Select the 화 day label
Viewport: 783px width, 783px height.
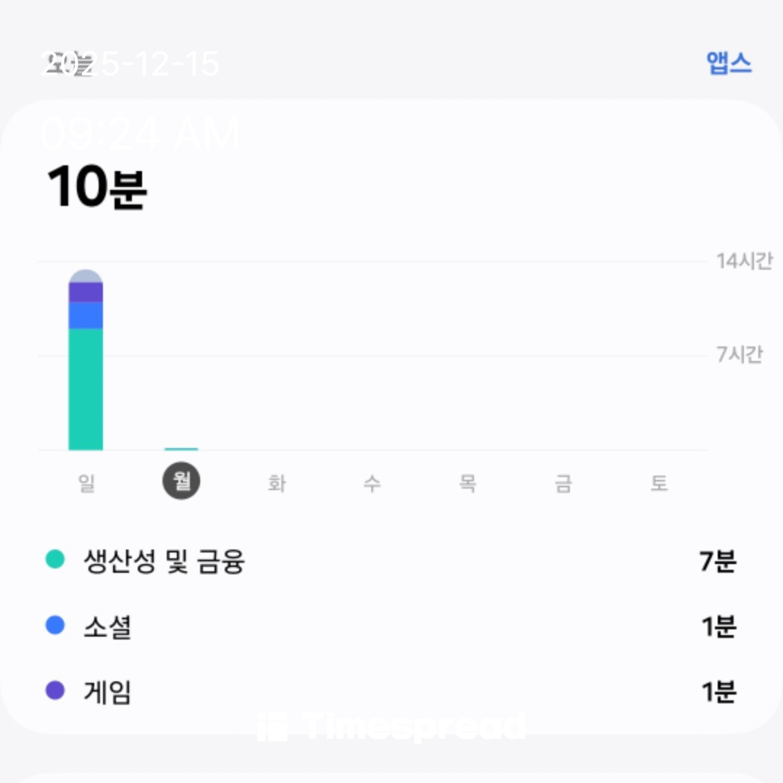click(277, 483)
